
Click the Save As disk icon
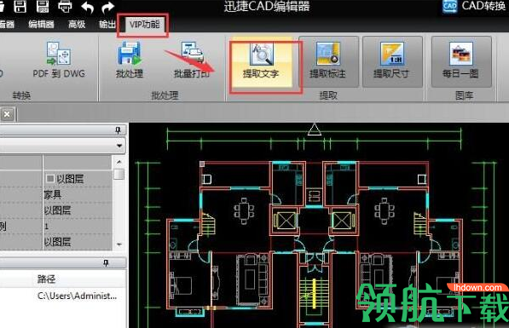(x=43, y=6)
